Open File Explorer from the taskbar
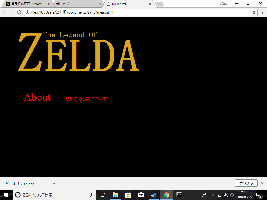Screen dimensions: 267x200 pyautogui.click(x=115, y=195)
